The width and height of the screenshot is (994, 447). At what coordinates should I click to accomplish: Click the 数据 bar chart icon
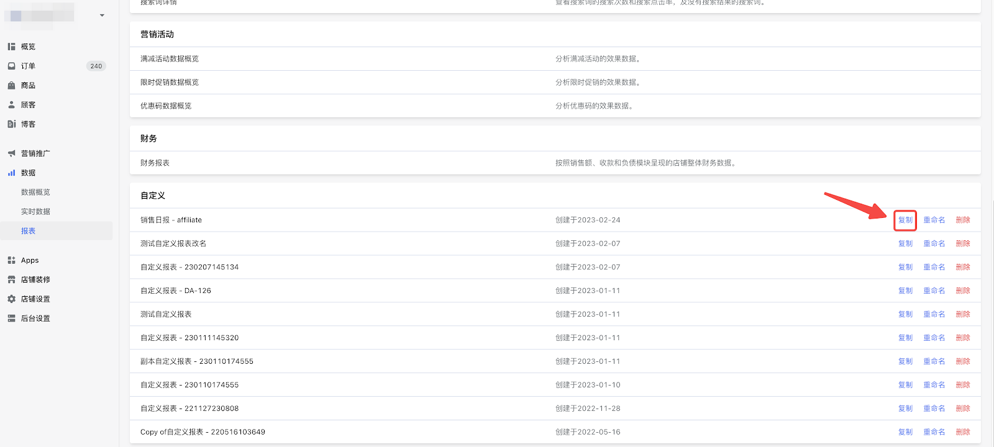point(11,173)
